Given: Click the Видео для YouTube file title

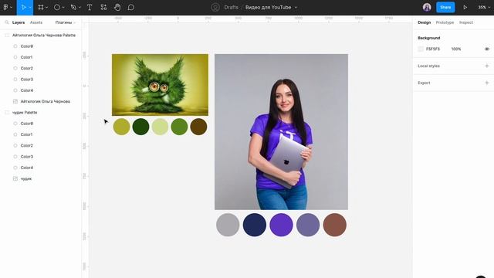Looking at the screenshot, I should pos(268,7).
